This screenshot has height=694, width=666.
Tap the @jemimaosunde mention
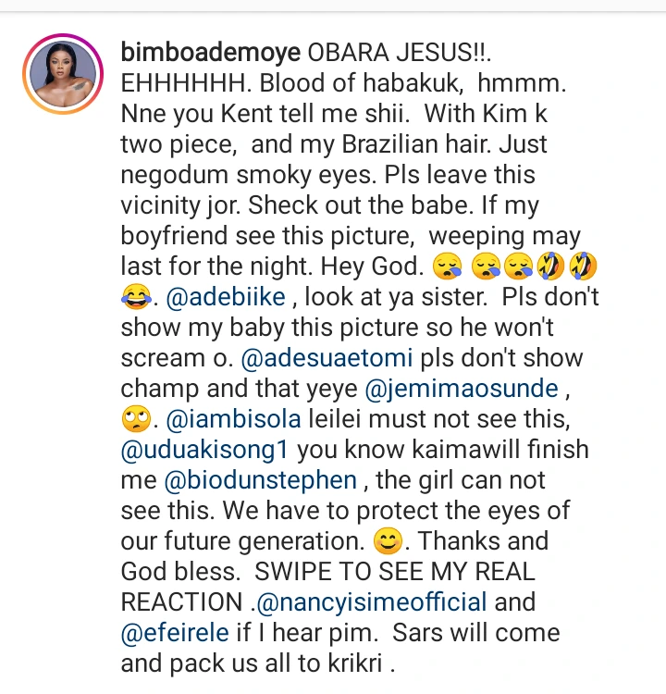(462, 389)
